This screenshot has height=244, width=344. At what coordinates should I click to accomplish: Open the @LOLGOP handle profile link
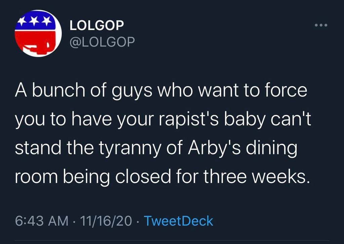pyautogui.click(x=102, y=42)
